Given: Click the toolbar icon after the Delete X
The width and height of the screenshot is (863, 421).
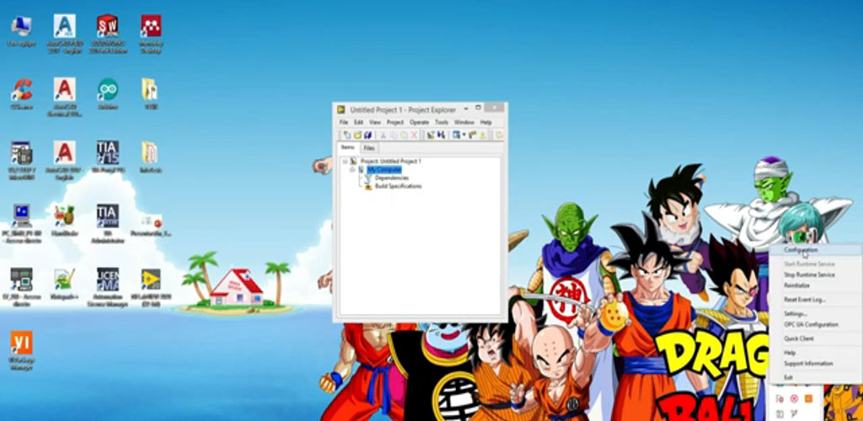Looking at the screenshot, I should (431, 135).
